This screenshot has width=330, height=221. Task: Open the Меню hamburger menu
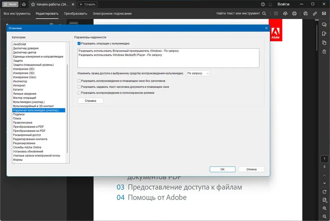(10, 4)
